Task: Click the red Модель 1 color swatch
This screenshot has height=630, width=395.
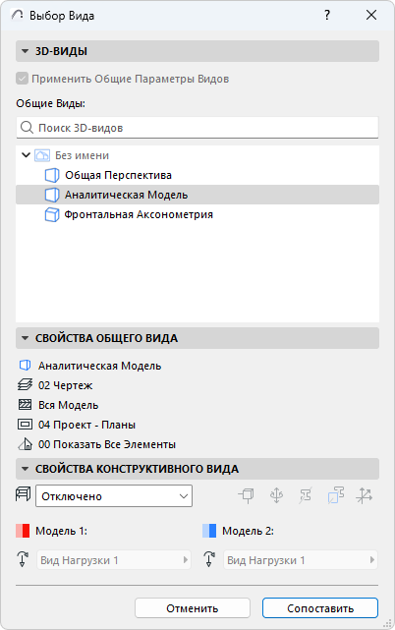Action: click(23, 531)
